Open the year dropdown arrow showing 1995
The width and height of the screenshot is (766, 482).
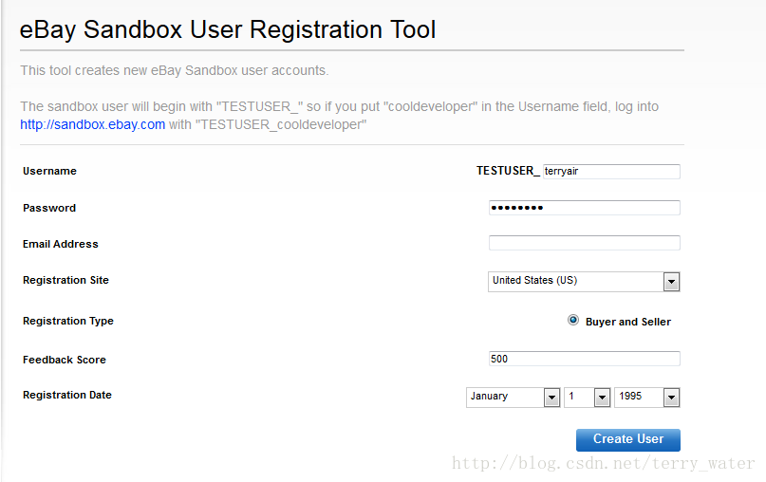tap(671, 398)
